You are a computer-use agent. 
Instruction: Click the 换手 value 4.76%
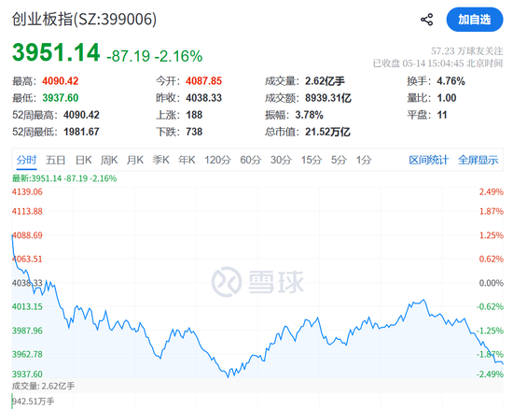[x=451, y=81]
